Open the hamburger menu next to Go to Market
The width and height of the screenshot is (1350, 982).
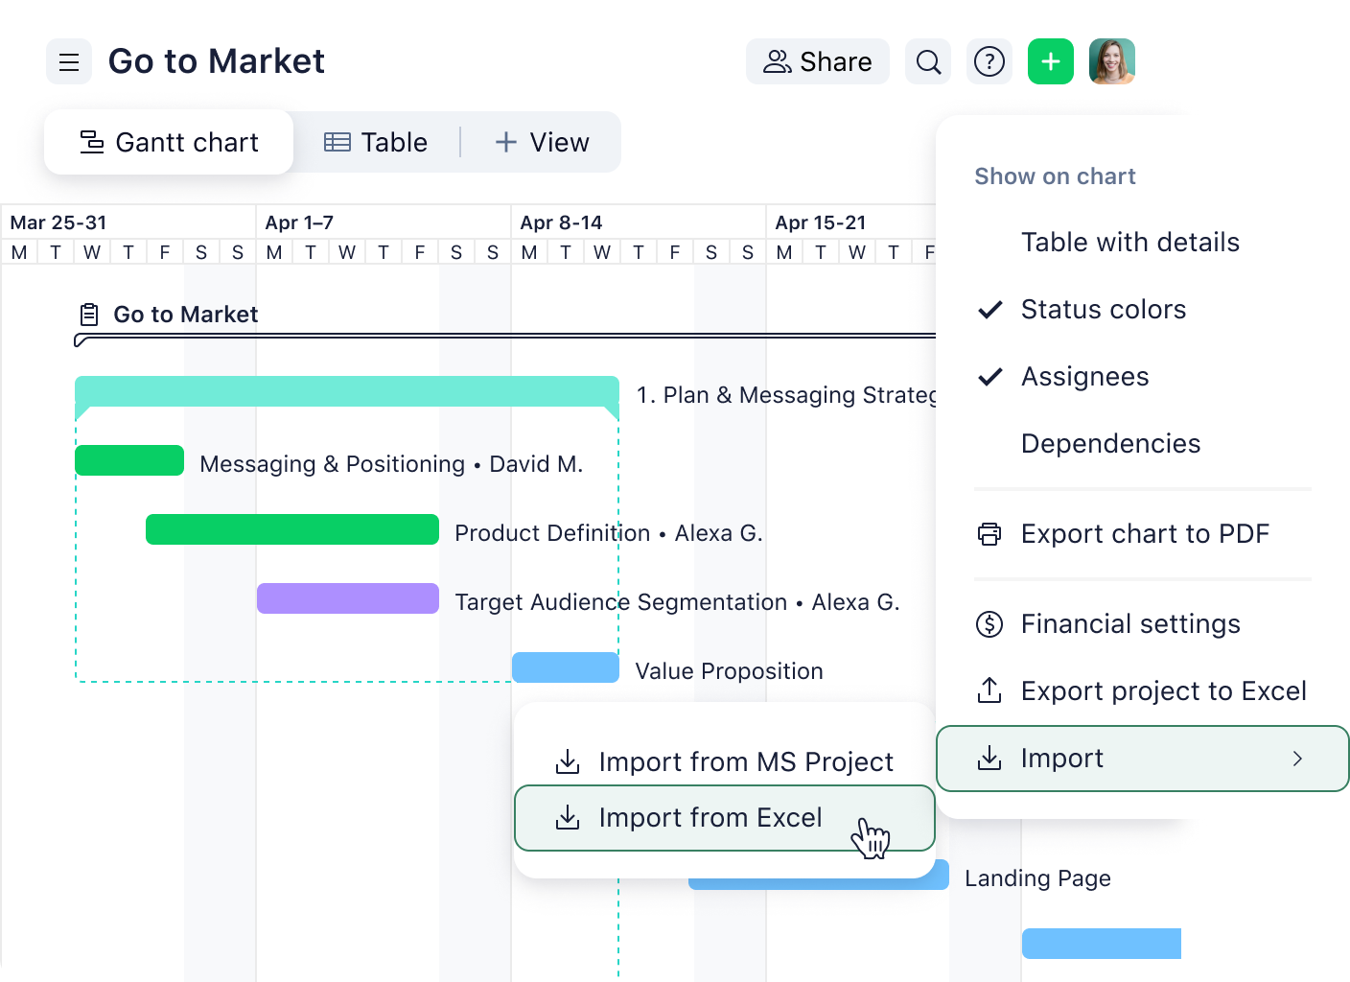pos(68,61)
